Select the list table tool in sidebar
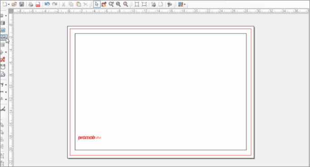The image size is (310, 167). tap(3, 45)
